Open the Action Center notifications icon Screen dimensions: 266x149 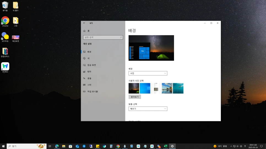(261, 146)
